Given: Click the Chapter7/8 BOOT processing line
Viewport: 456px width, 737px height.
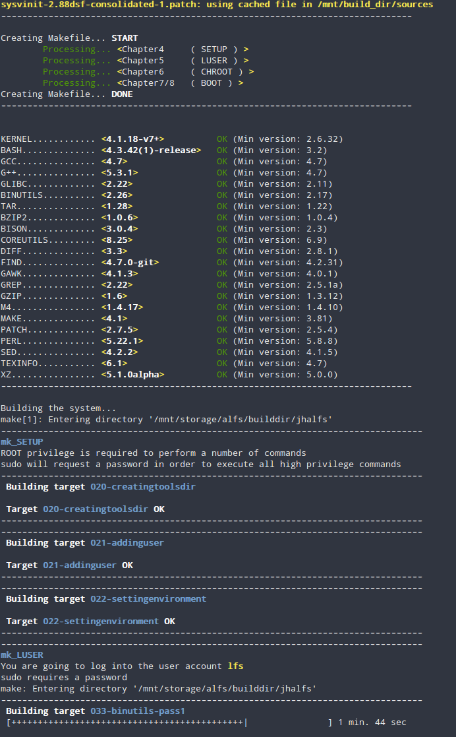Looking at the screenshot, I should tap(143, 83).
